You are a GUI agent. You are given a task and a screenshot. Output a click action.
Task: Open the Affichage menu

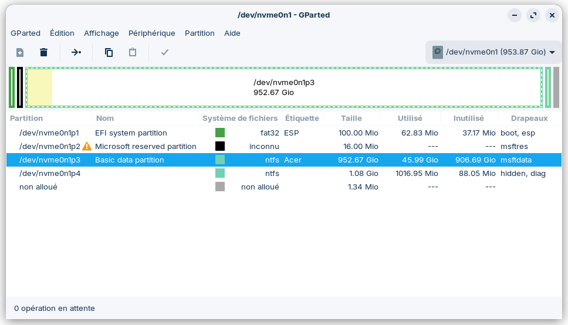click(101, 33)
